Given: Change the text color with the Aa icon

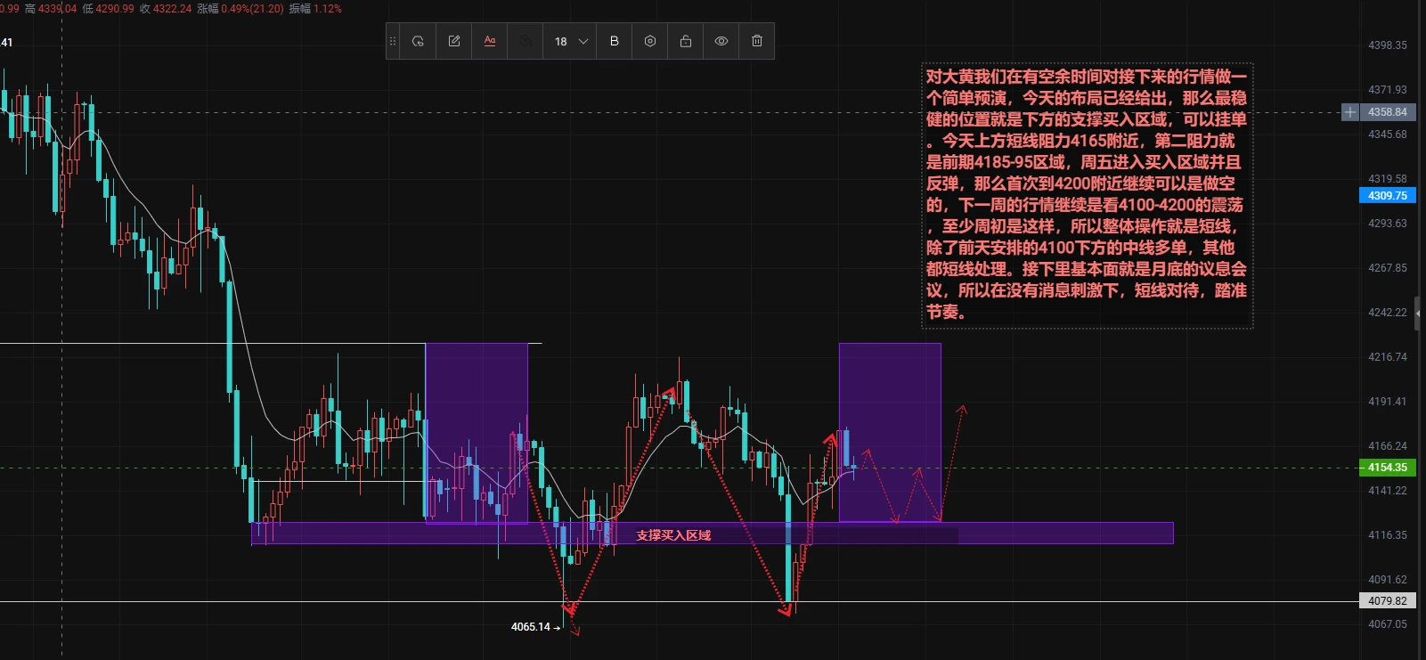Looking at the screenshot, I should coord(490,41).
